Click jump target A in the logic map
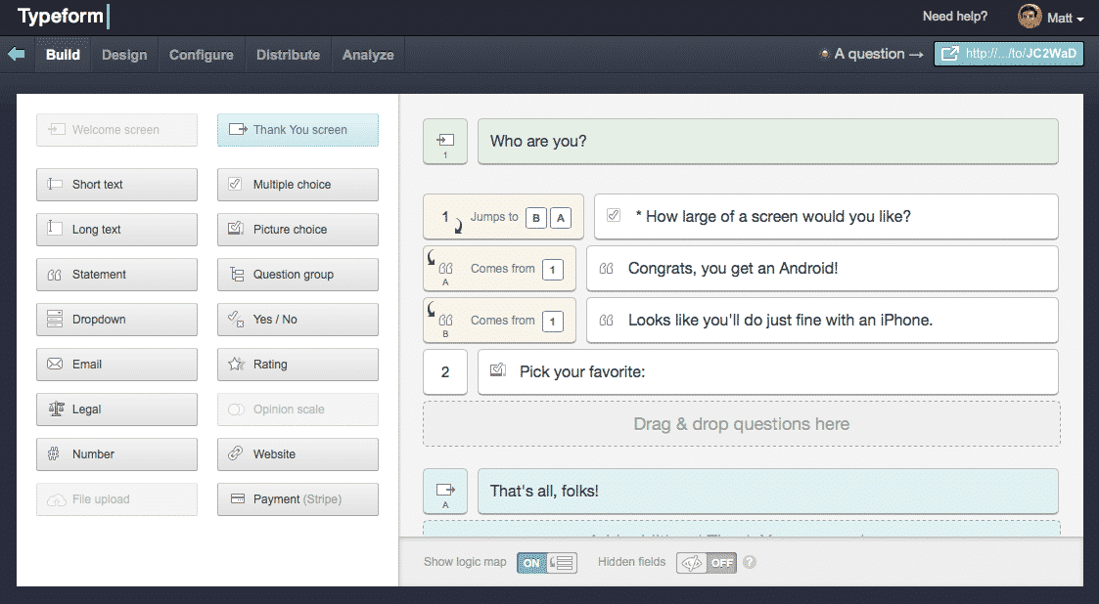1099x604 pixels. [560, 217]
